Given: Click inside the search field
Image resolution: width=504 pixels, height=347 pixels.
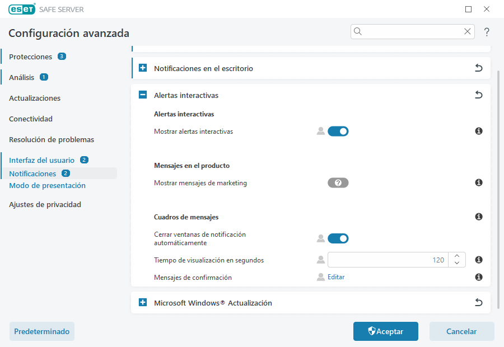Looking at the screenshot, I should (x=409, y=31).
